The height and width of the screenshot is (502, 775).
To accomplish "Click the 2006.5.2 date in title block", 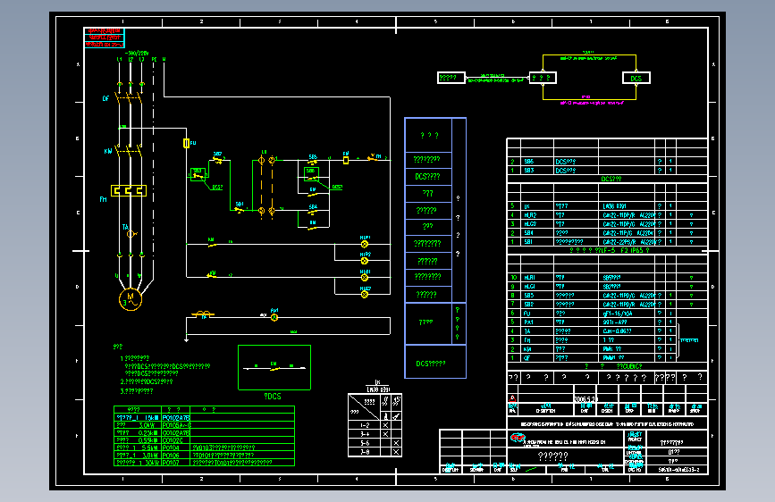I will tap(585, 398).
